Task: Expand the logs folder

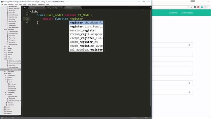Action: (x=4, y=57)
